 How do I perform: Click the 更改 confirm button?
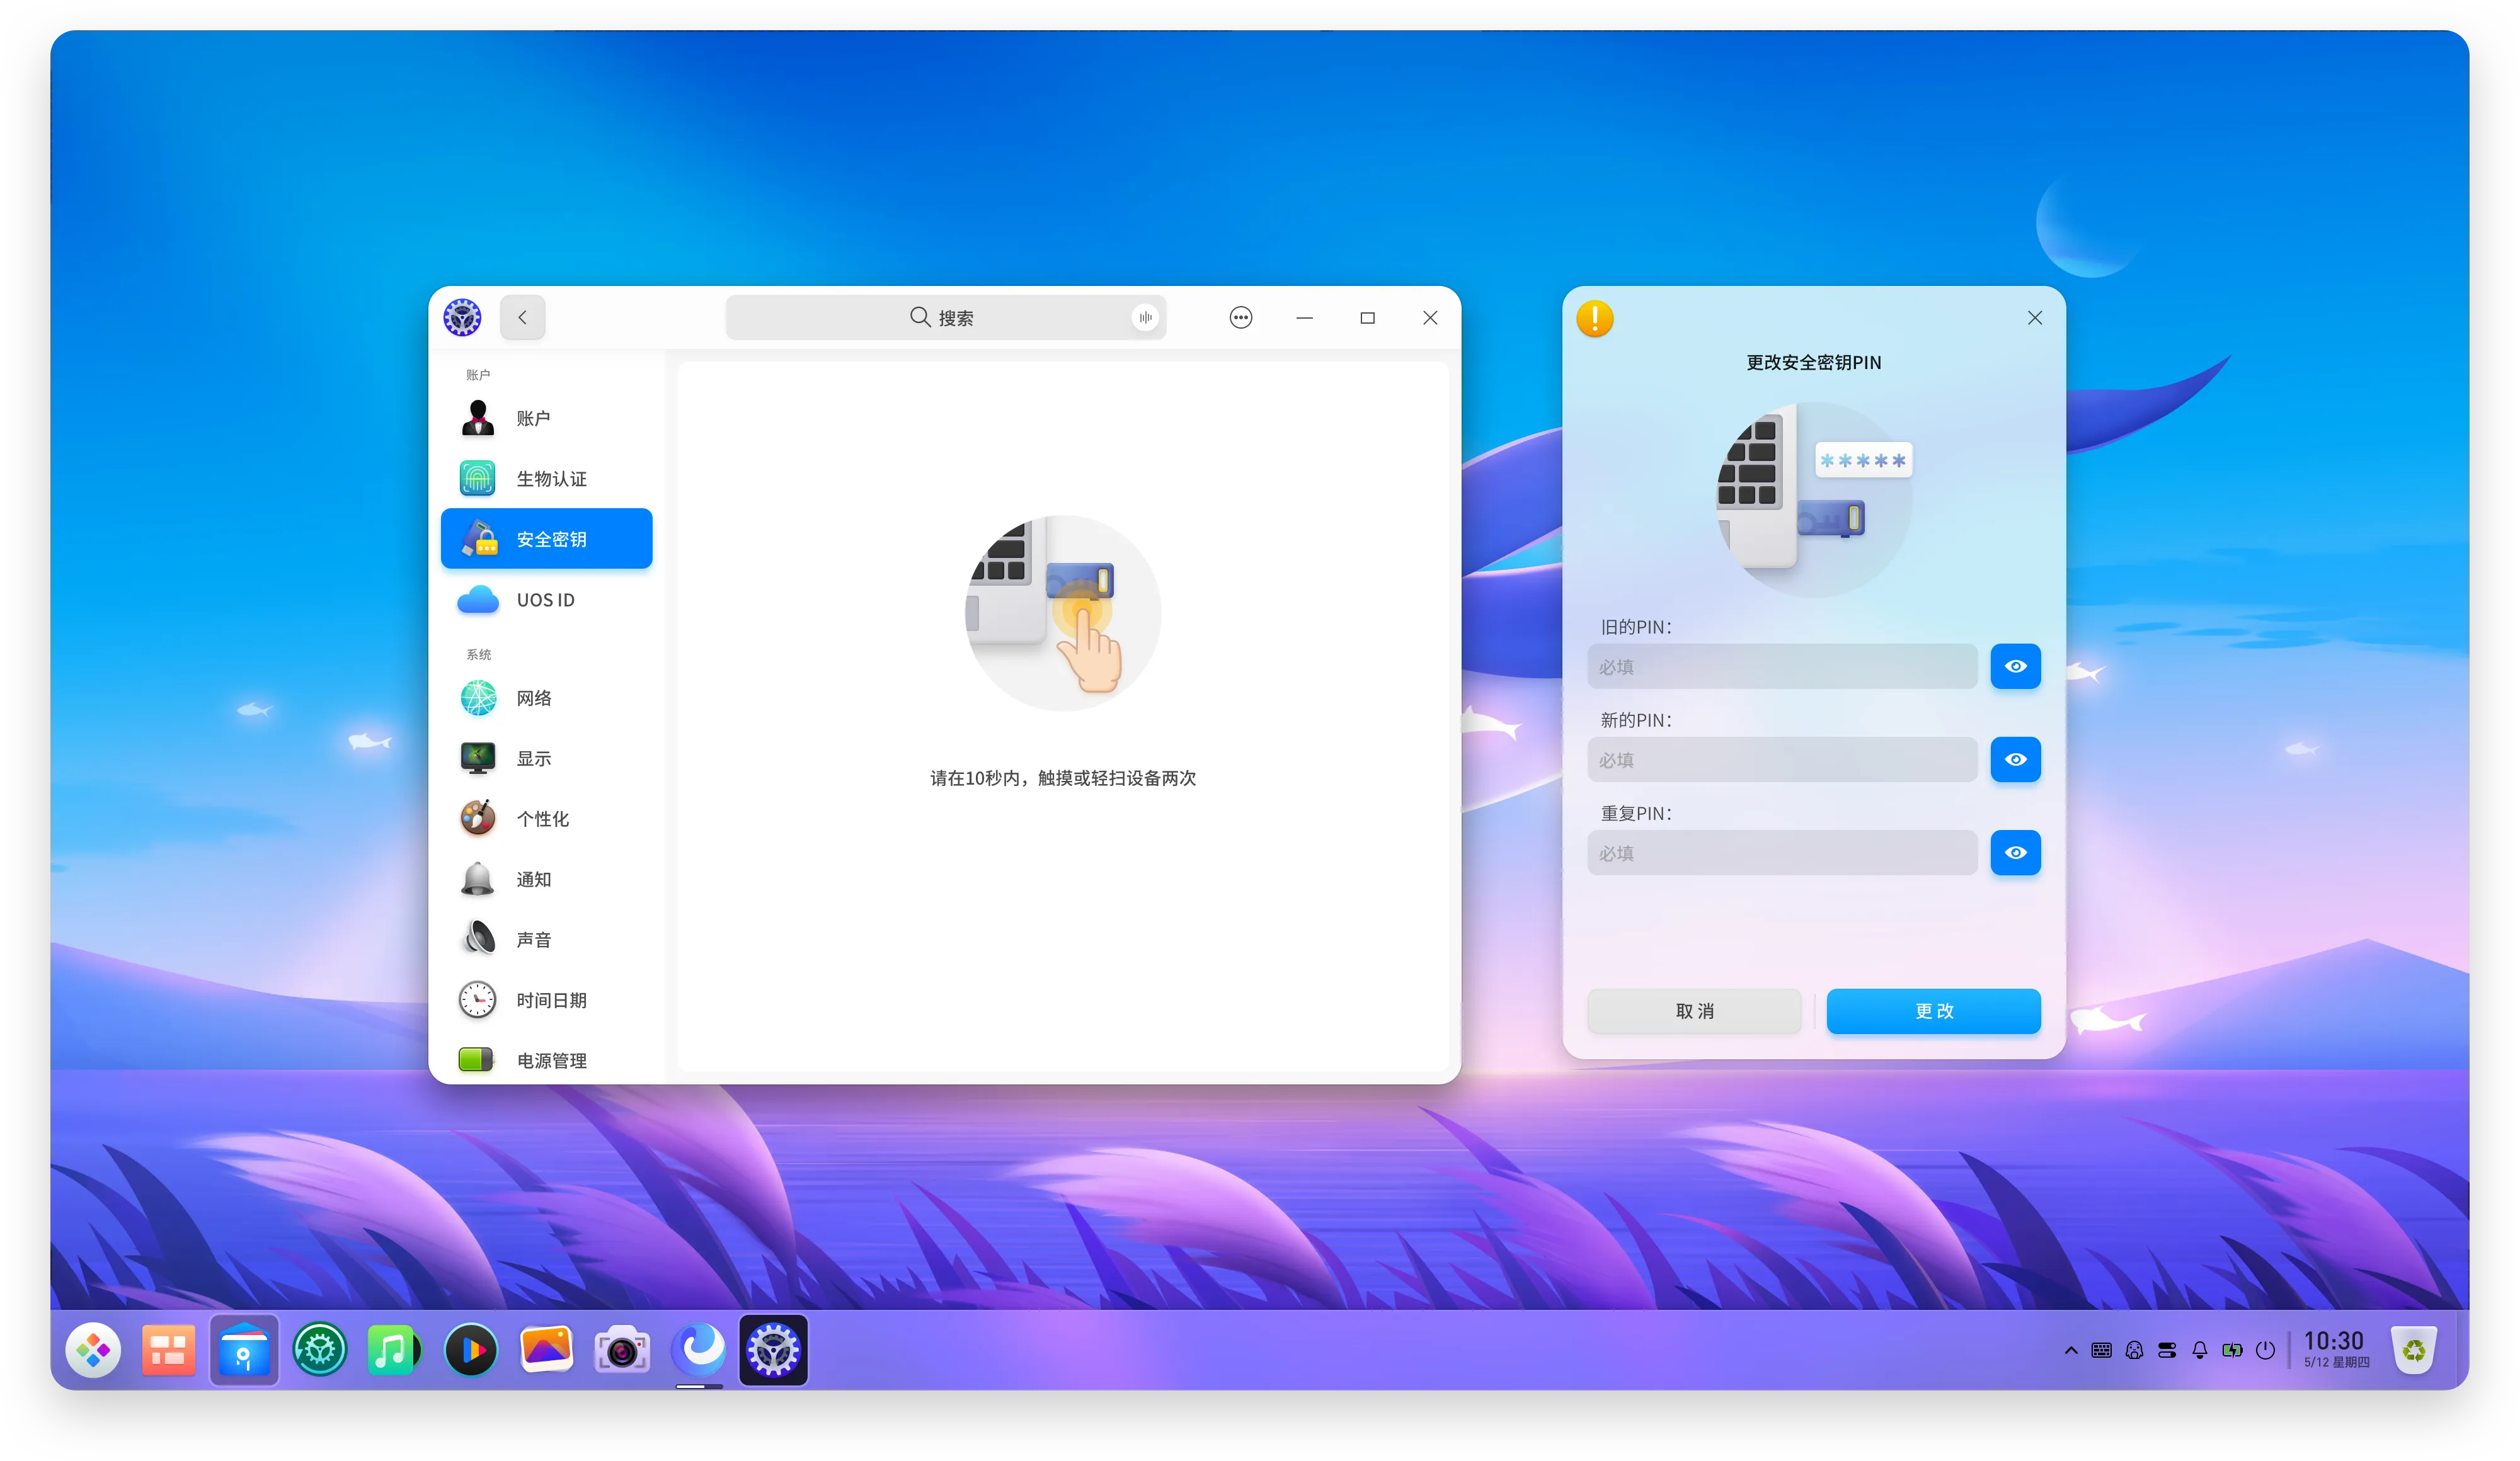coord(1934,1011)
